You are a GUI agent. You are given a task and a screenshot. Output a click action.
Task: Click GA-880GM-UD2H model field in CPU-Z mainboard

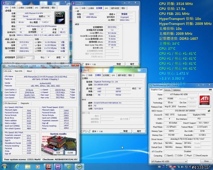[109, 85]
